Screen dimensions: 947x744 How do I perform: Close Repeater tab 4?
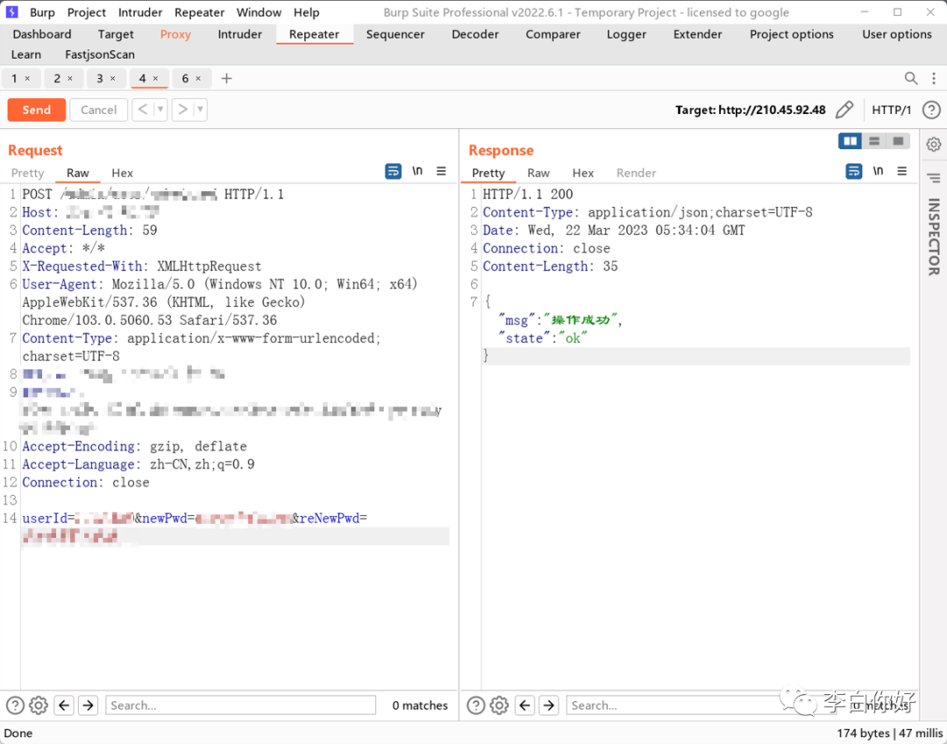(x=155, y=79)
